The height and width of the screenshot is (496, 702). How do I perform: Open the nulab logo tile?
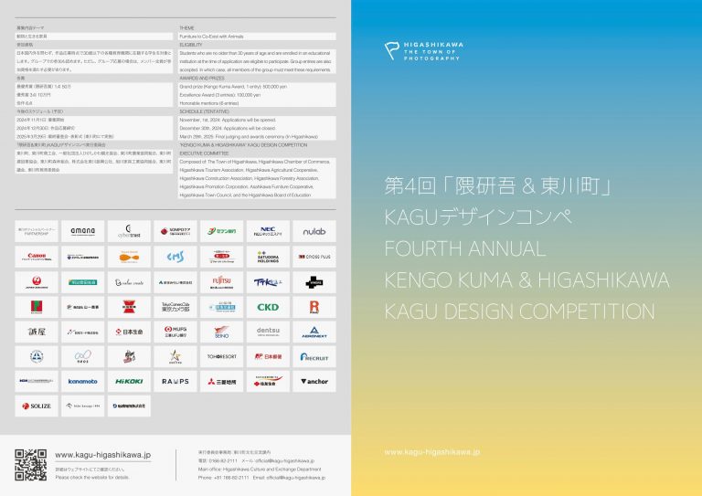(314, 232)
